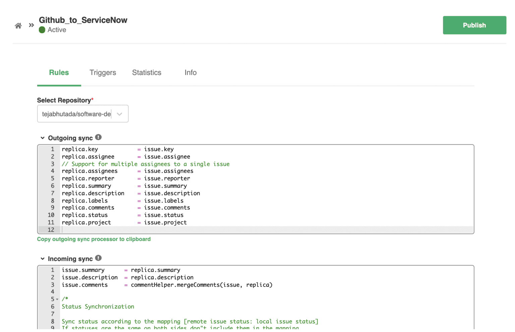This screenshot has width=515, height=332.
Task: Click the repository name text field
Action: [x=77, y=114]
